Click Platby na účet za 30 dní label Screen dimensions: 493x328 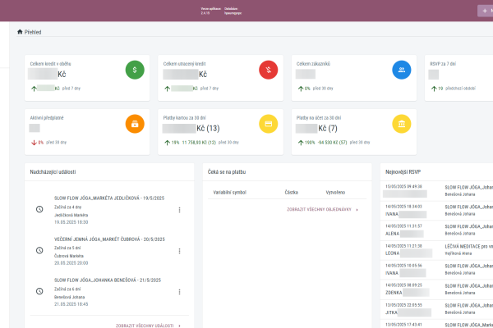tap(319, 118)
